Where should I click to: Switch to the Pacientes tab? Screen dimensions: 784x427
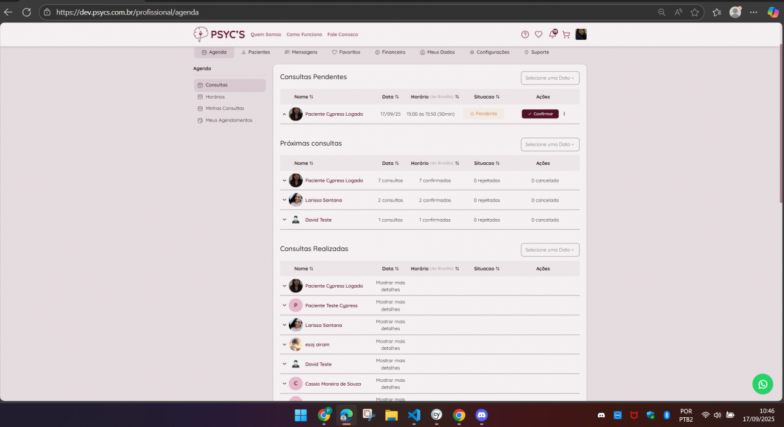tap(255, 52)
